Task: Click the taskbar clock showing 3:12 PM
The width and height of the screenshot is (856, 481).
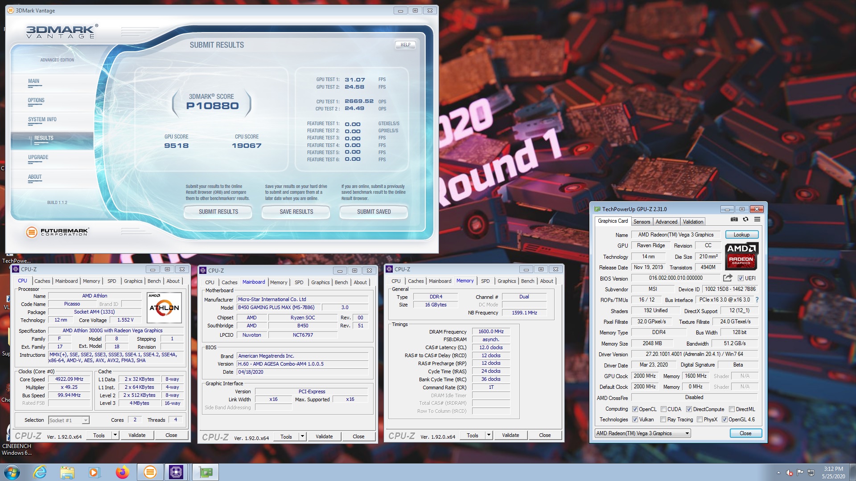Action: (833, 473)
